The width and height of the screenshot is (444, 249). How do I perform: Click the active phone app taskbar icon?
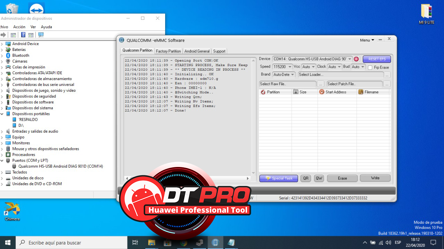[215, 242]
